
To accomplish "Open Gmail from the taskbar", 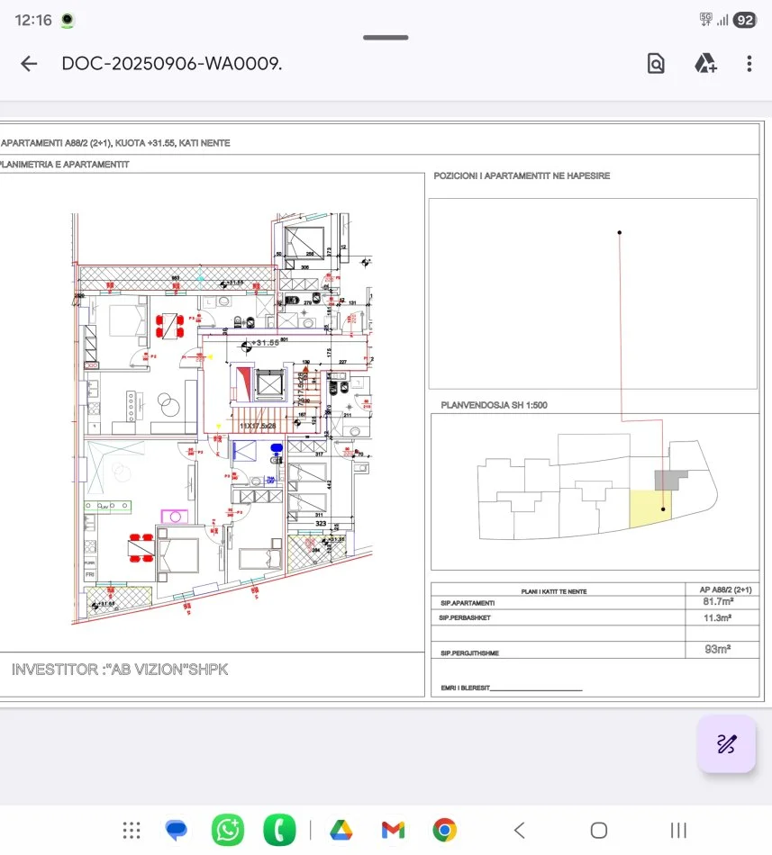I will 393,830.
